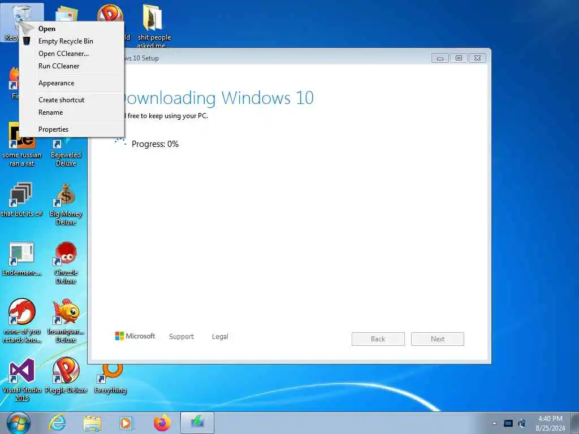
Task: Select Run CCleaner in context menu
Action: click(59, 66)
